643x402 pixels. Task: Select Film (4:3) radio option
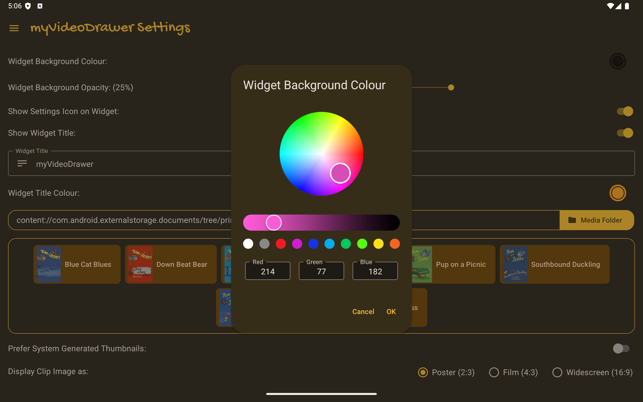point(494,372)
